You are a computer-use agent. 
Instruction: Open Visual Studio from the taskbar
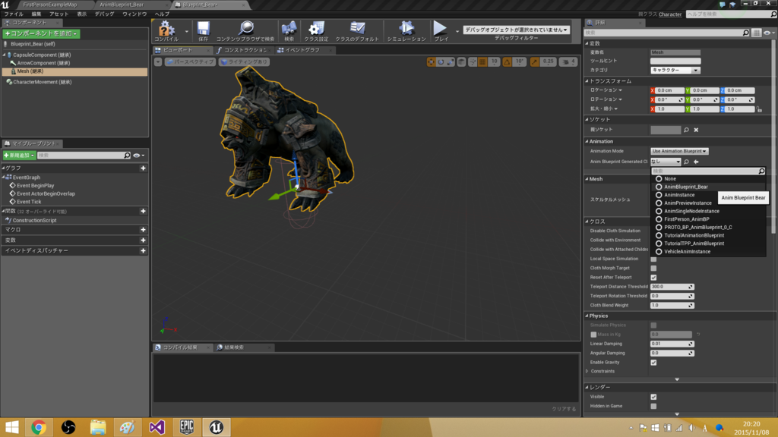pyautogui.click(x=157, y=427)
